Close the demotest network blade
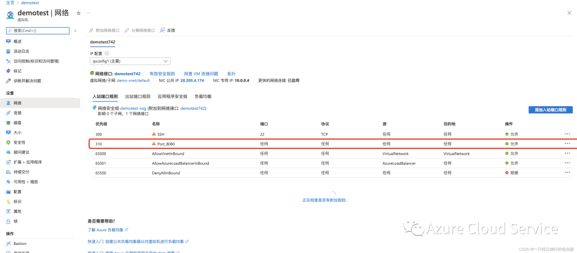 tap(570, 13)
